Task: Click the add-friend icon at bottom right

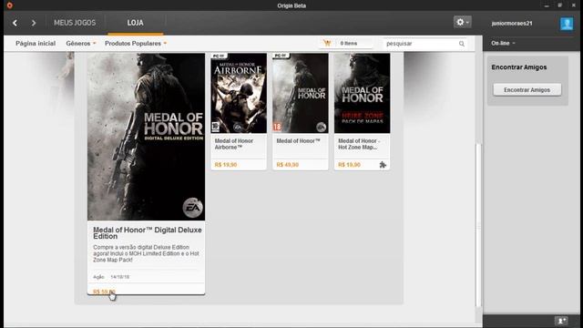Action: point(561,320)
